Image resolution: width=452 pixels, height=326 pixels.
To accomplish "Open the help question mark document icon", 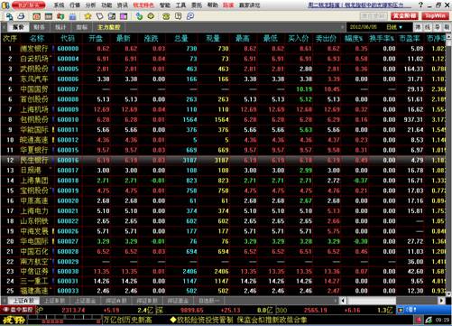I will coord(178,16).
